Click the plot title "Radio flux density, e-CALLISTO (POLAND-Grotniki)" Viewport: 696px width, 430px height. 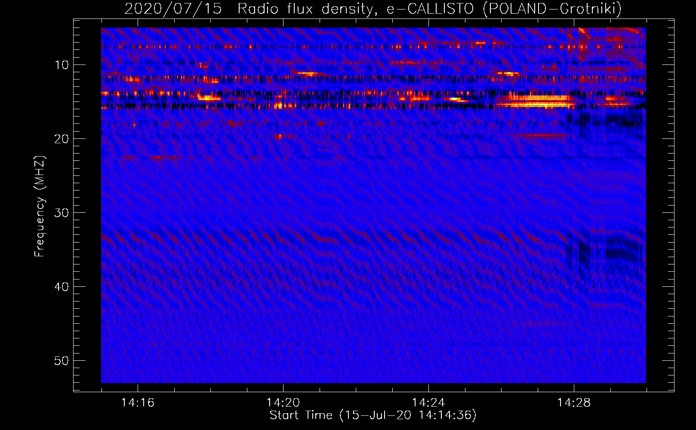(x=429, y=9)
